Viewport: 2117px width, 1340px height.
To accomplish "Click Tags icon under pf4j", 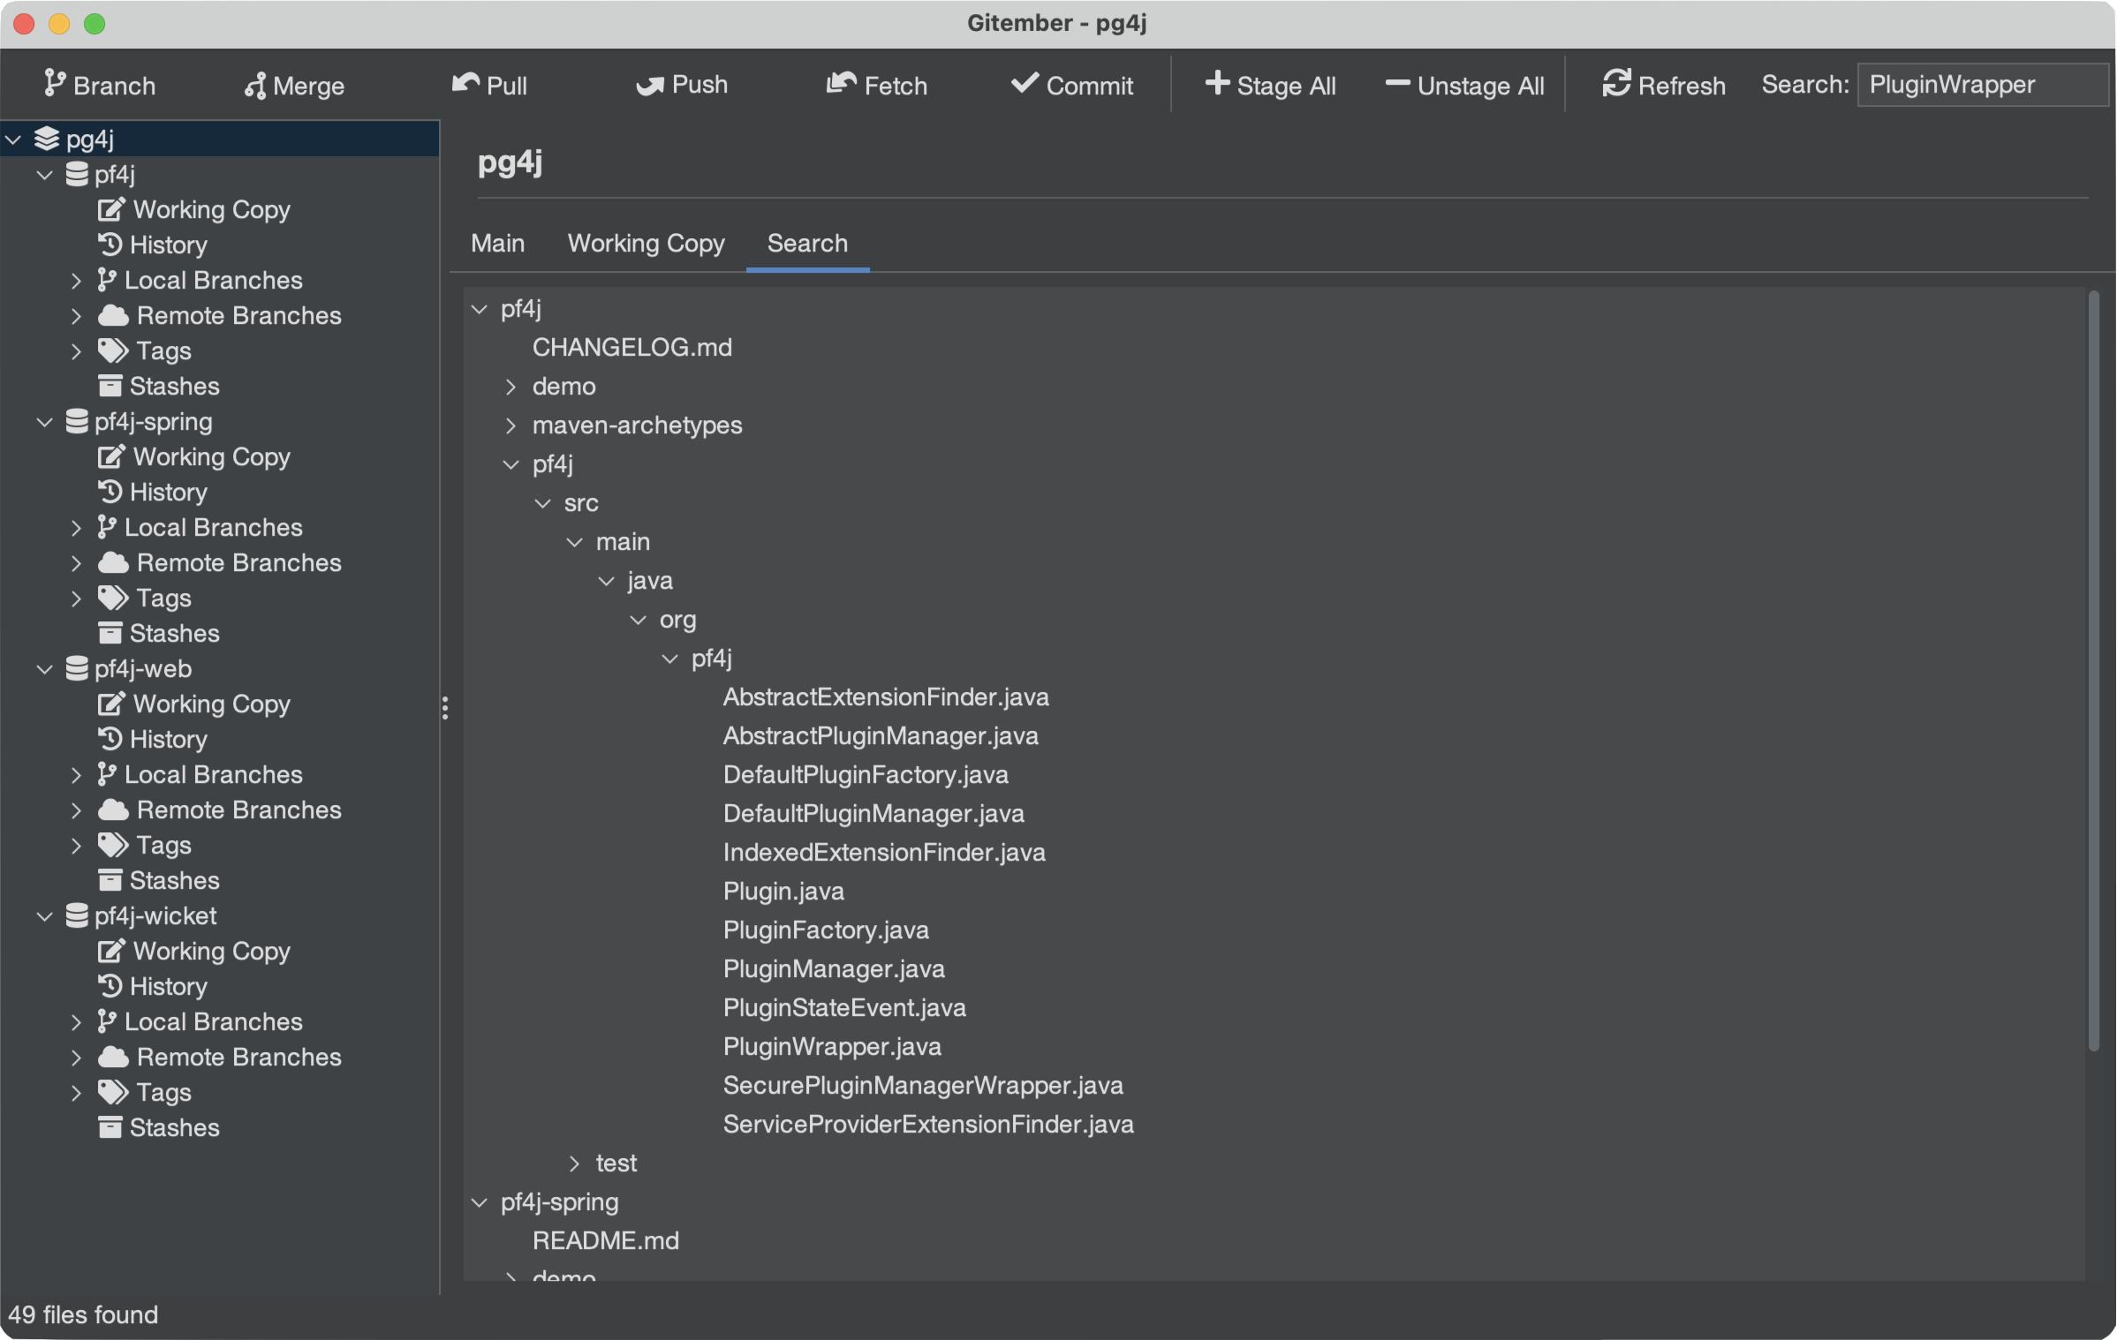I will 113,350.
